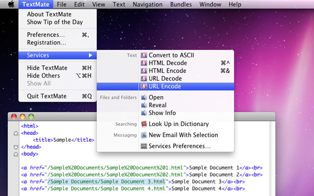The height and width of the screenshot is (196, 314).
Task: Click highlighted Sample Document 3.html path
Action: coord(106,182)
